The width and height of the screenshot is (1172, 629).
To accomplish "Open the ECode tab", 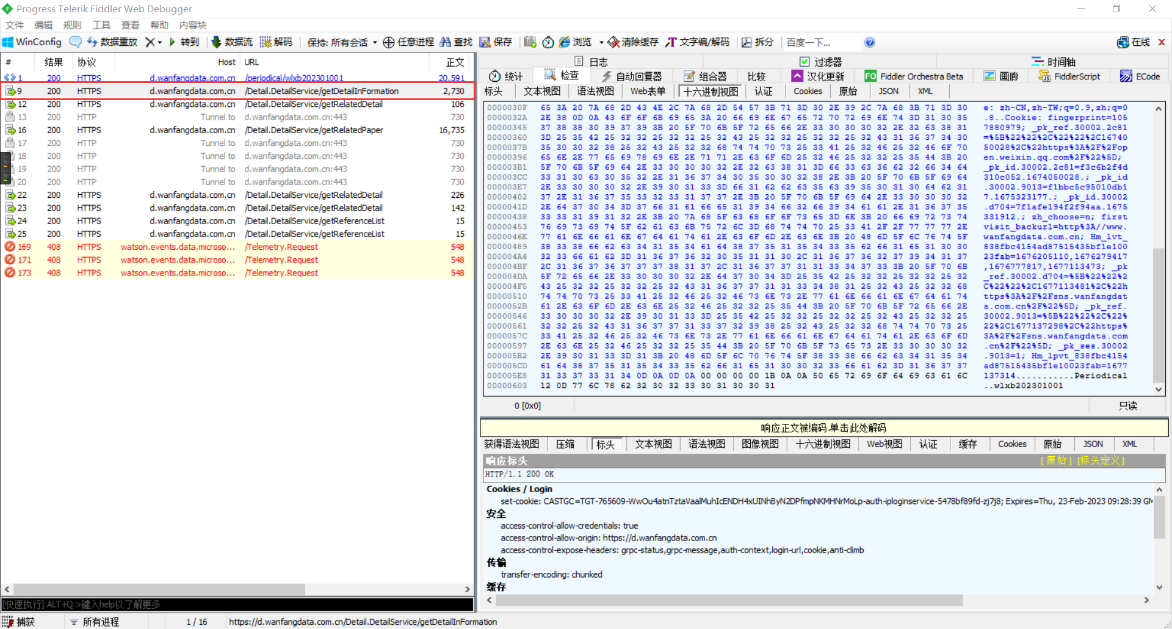I will click(1140, 76).
